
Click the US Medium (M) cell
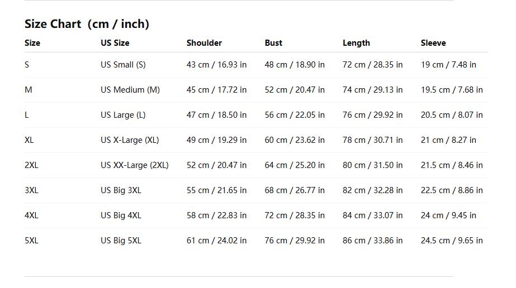[x=130, y=90]
